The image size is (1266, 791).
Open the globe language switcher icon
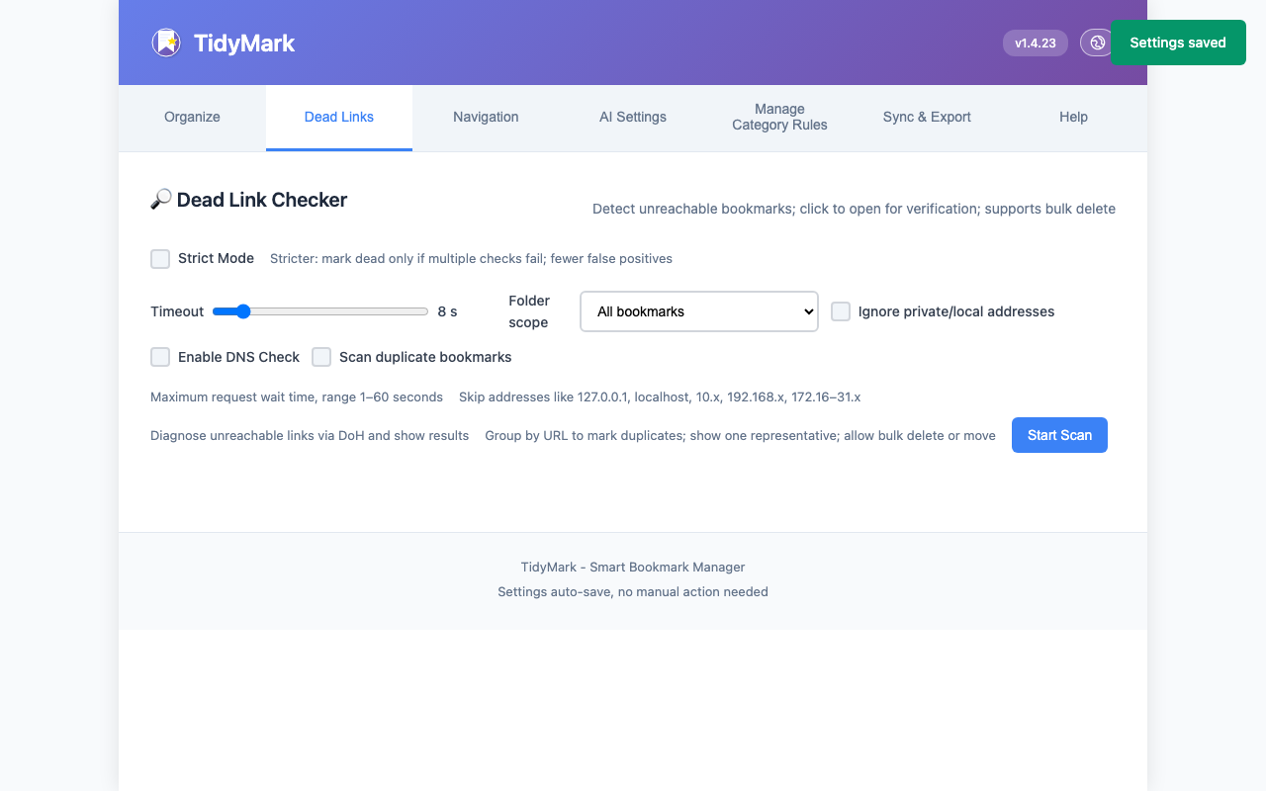pyautogui.click(x=1096, y=43)
